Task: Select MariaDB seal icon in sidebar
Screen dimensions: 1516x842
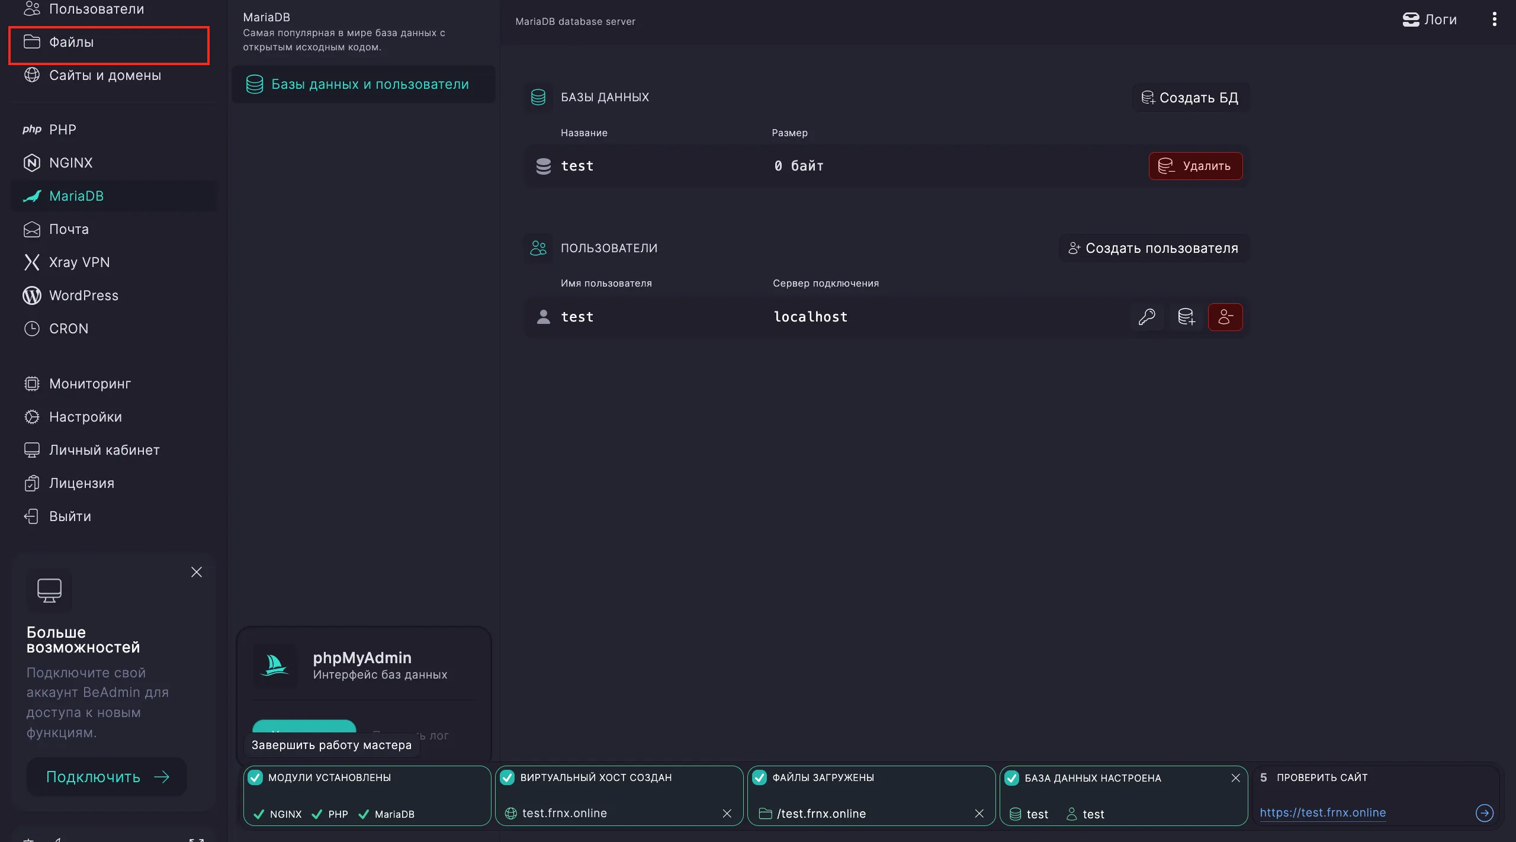Action: point(31,196)
